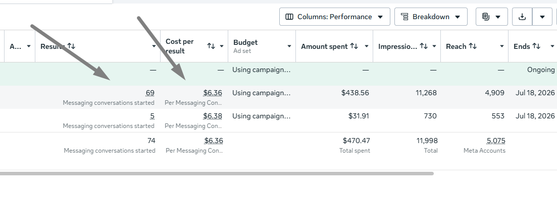Sort by Reach column arrows
Screen dimensions: 557x200
coord(473,46)
